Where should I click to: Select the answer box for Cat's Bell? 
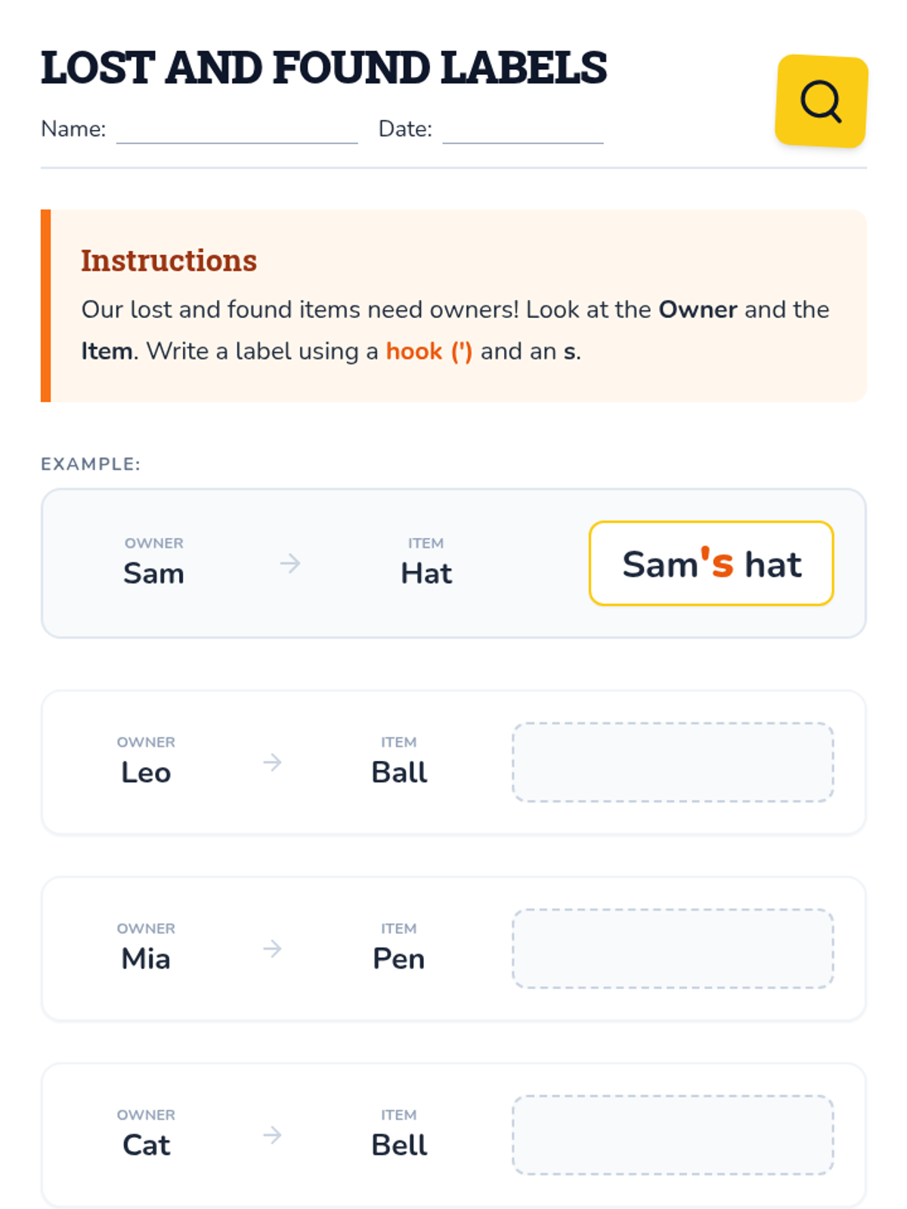point(673,1135)
